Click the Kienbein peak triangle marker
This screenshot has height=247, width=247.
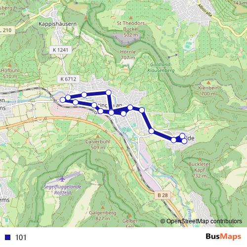click(x=208, y=82)
